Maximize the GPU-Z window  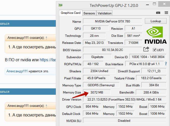tap(154, 4)
